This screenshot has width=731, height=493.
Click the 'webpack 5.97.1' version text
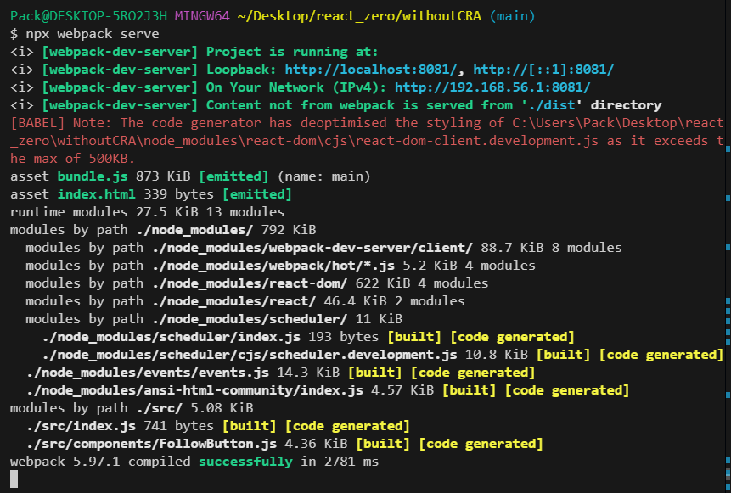click(x=65, y=462)
